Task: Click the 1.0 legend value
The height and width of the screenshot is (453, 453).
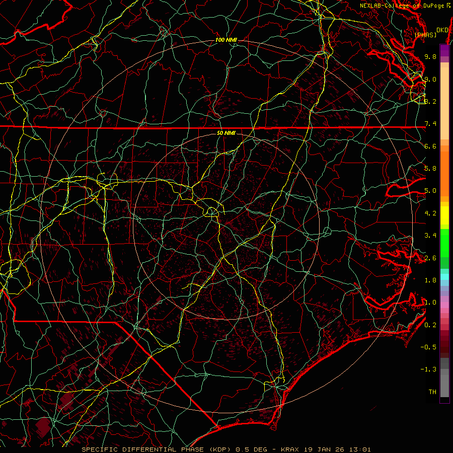Action: 430,303
